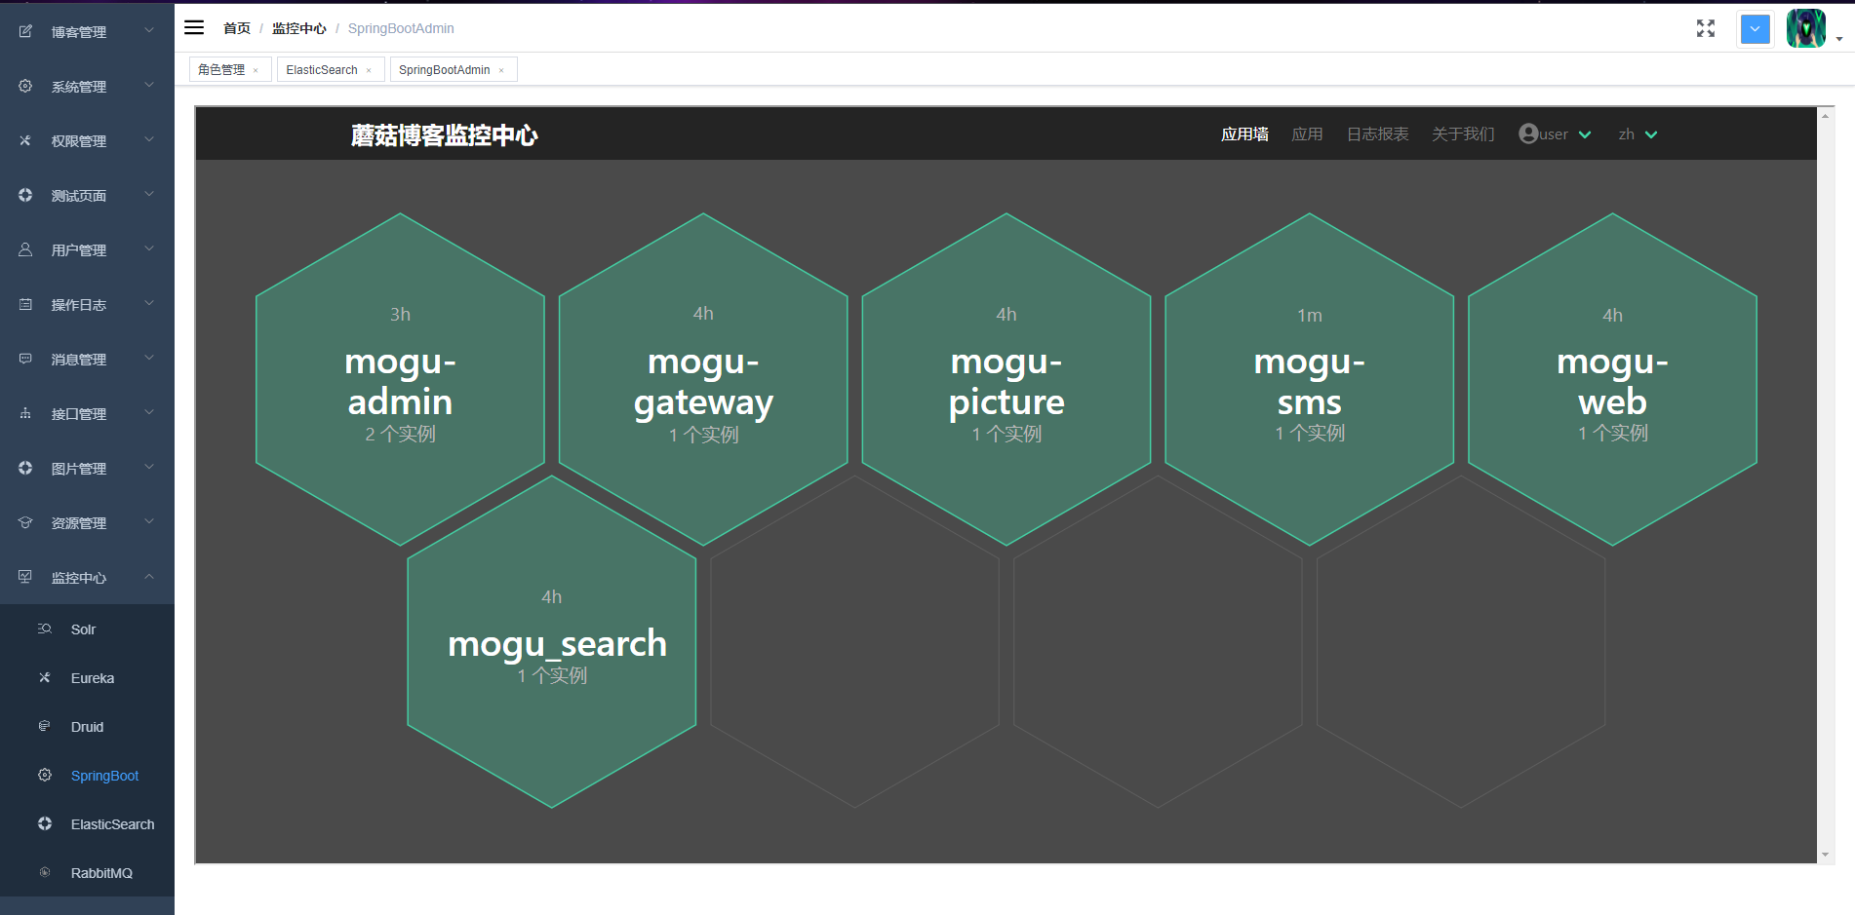Click the user management person icon
This screenshot has width=1855, height=915.
(25, 249)
